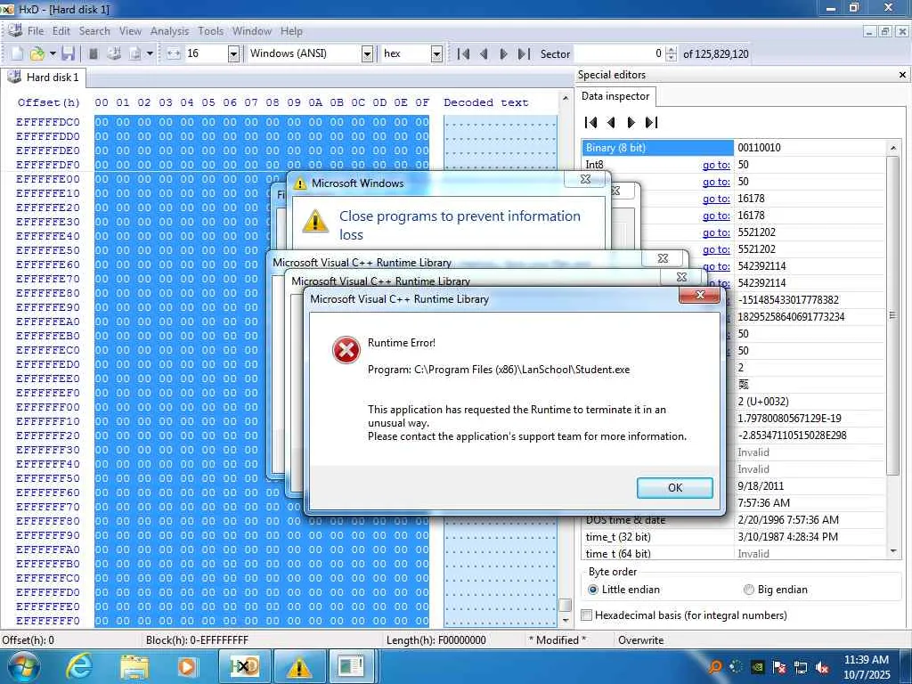Image resolution: width=912 pixels, height=684 pixels.
Task: Data inspector: go to previous byte
Action: pos(611,122)
